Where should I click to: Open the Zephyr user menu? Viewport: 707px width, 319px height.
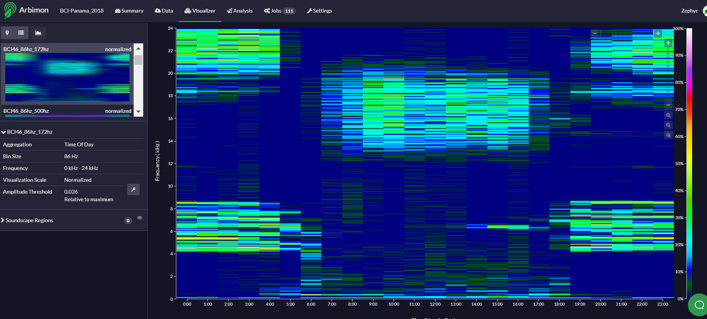pyautogui.click(x=689, y=11)
